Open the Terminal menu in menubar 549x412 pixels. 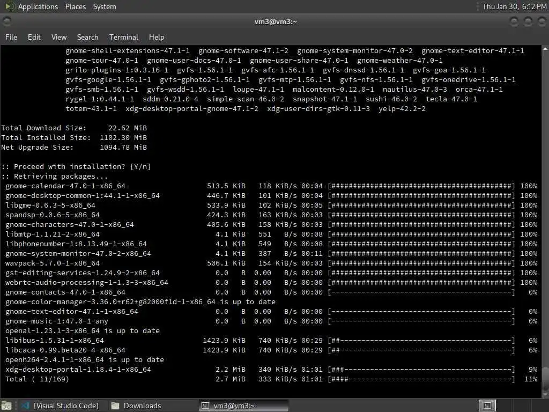click(x=124, y=37)
